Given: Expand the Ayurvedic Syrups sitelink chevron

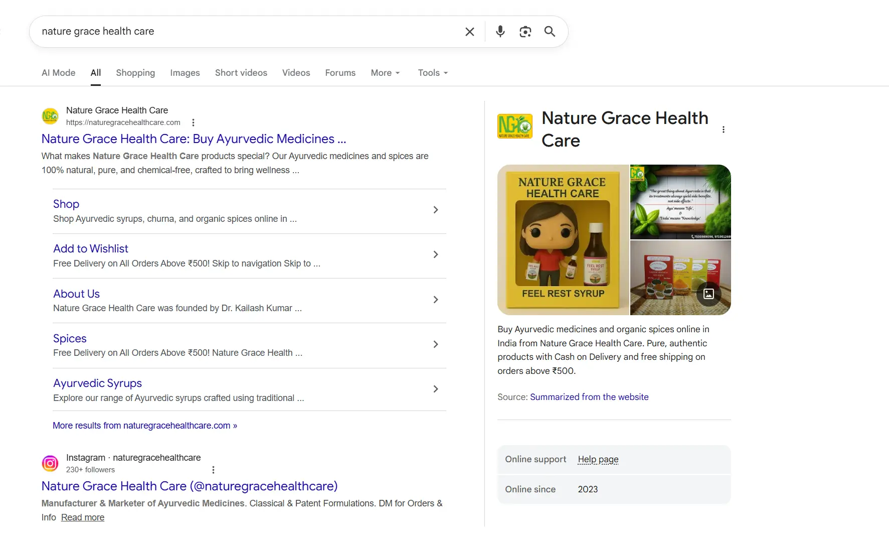Looking at the screenshot, I should click(x=435, y=389).
